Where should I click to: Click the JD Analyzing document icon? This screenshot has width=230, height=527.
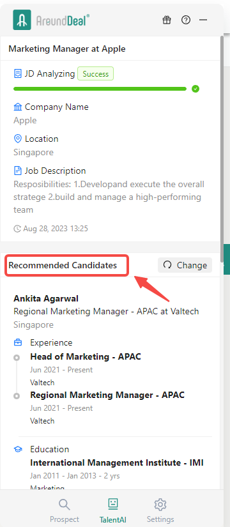17,73
